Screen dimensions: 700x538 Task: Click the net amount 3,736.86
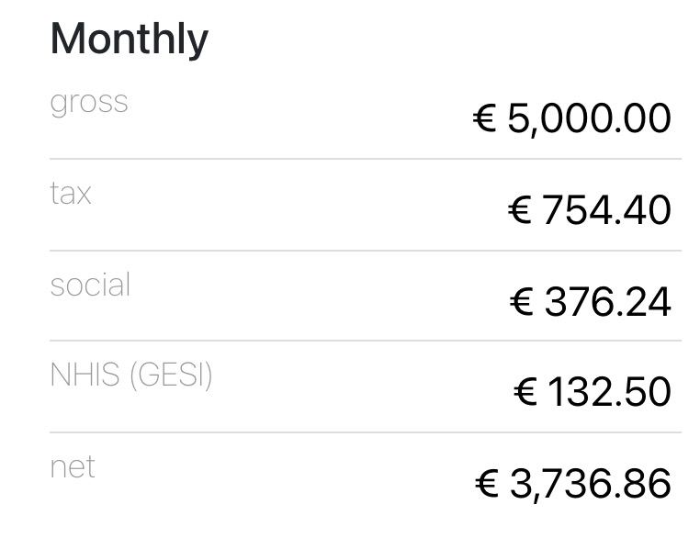[x=590, y=484]
